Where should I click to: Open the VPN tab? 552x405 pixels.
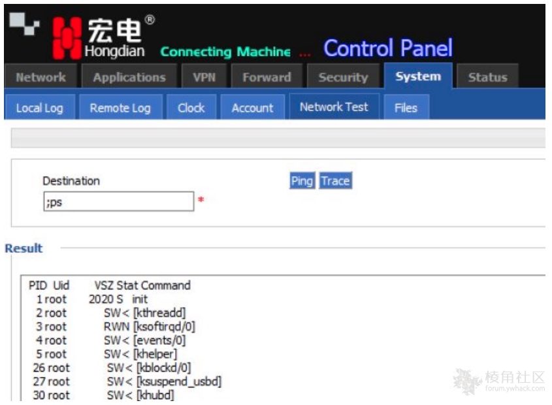pos(204,77)
